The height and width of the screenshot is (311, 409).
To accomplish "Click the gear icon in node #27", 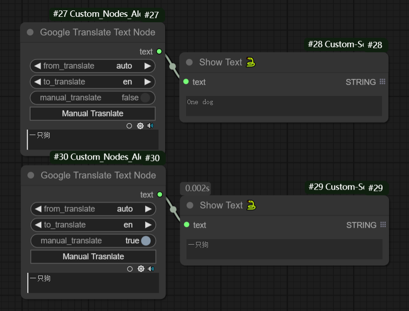I will pos(140,126).
